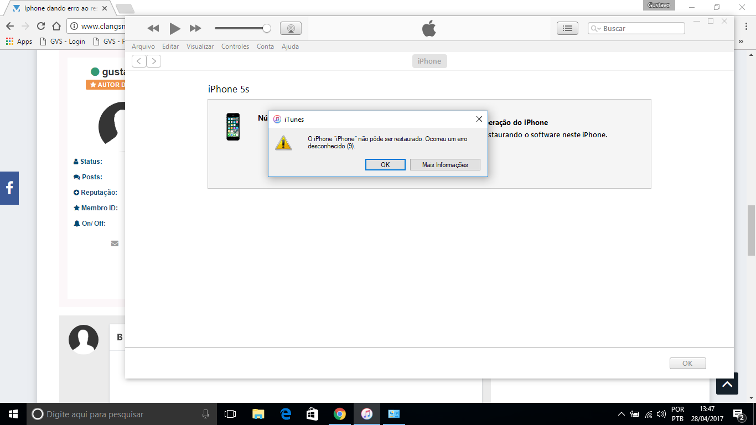
Task: Open the AirPlay button in iTunes
Action: (x=291, y=28)
